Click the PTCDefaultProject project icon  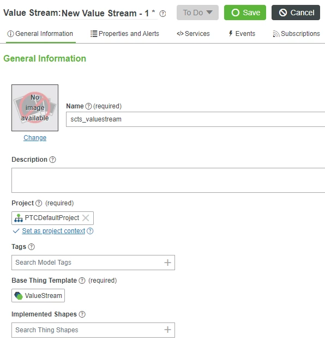pos(19,218)
